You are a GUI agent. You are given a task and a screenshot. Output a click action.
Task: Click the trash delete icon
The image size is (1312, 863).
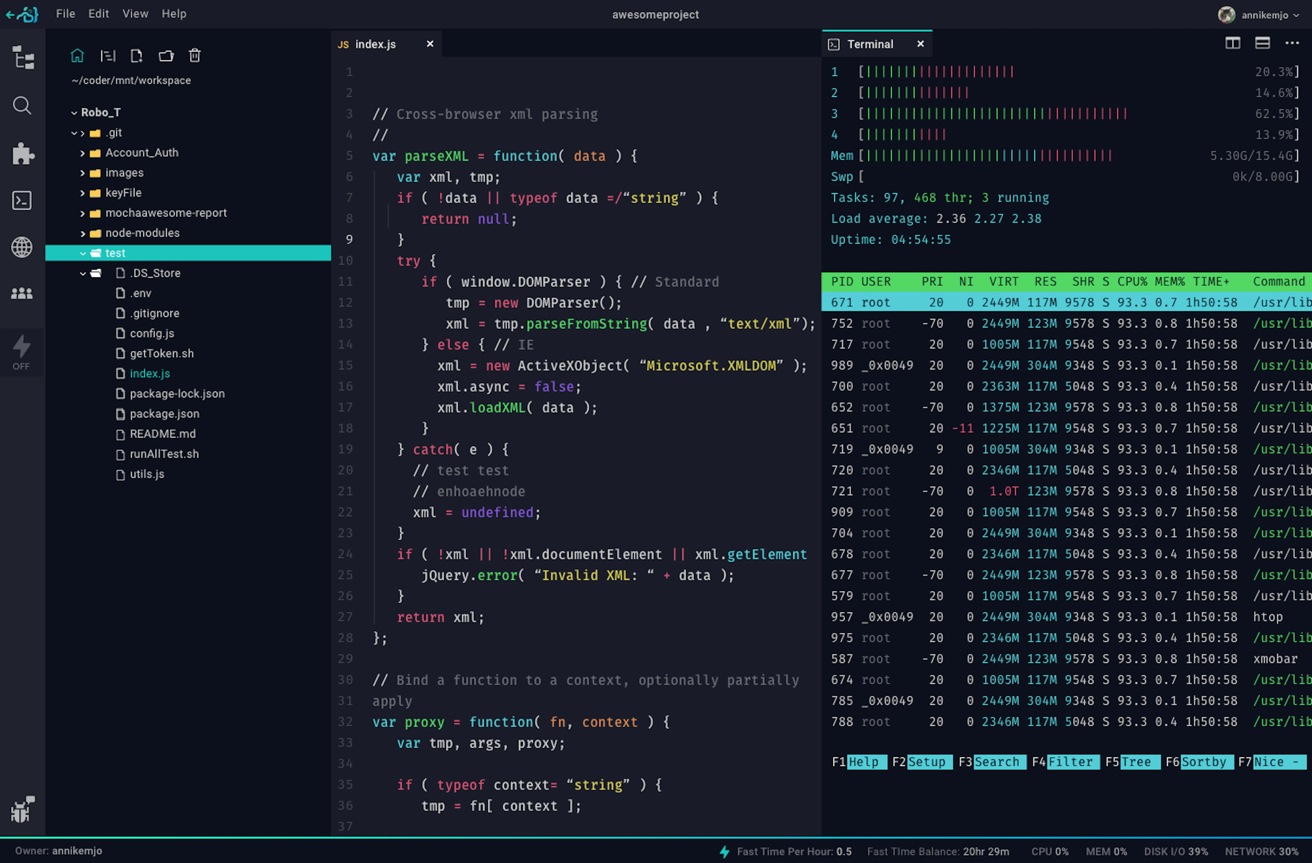coord(195,56)
